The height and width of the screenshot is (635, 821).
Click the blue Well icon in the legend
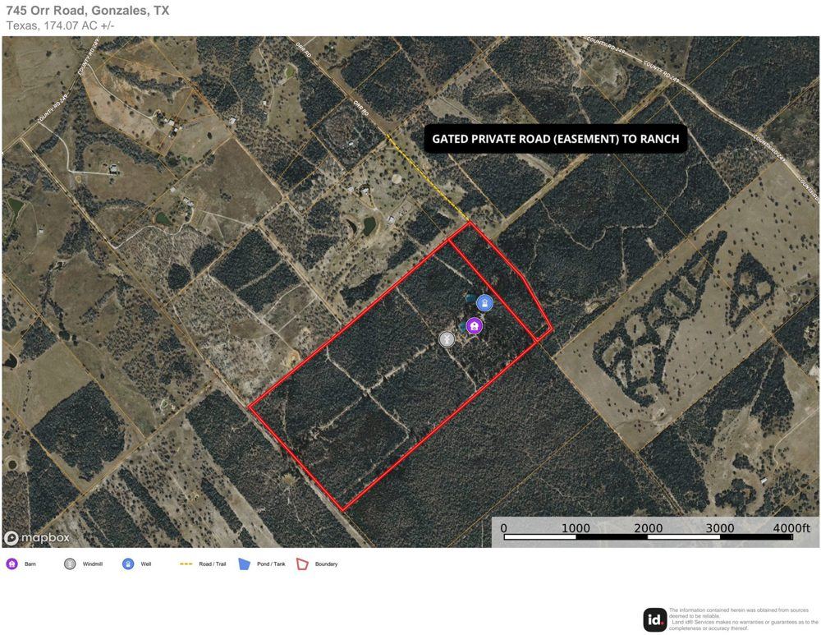(x=128, y=564)
